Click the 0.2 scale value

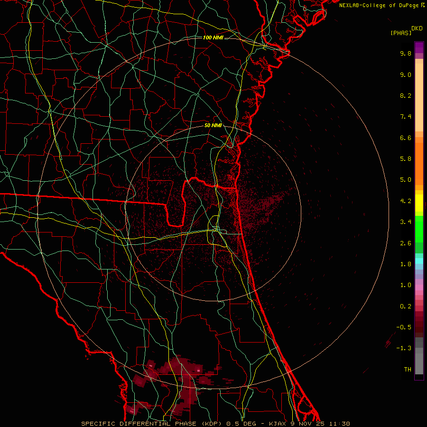coord(406,306)
